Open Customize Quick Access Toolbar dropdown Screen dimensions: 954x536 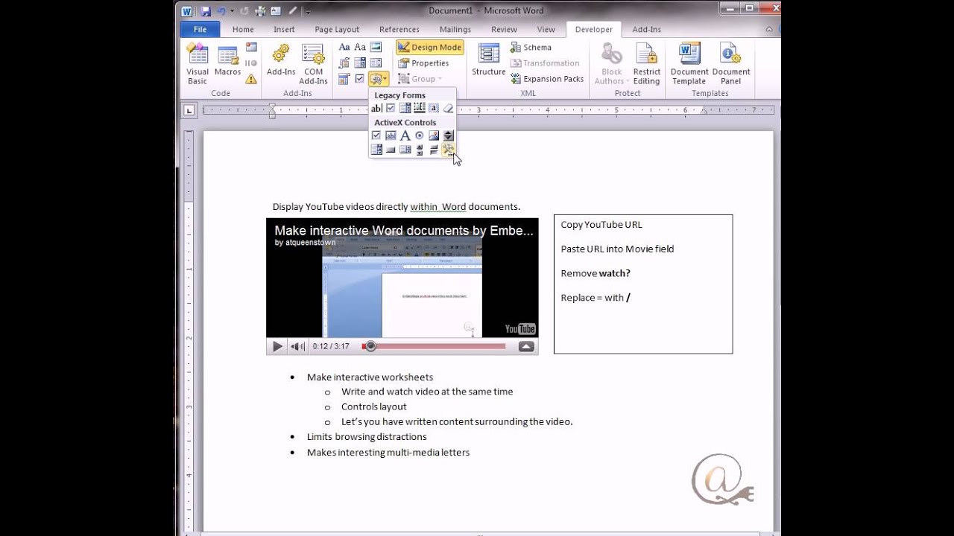(x=308, y=11)
